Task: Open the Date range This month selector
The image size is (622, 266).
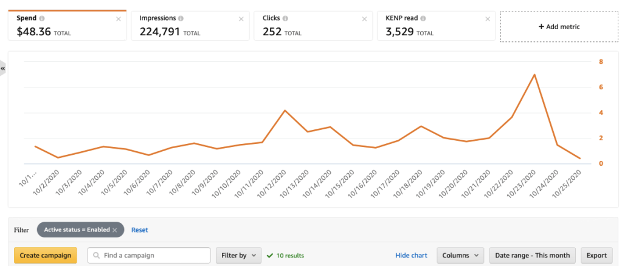Action: [x=533, y=256]
